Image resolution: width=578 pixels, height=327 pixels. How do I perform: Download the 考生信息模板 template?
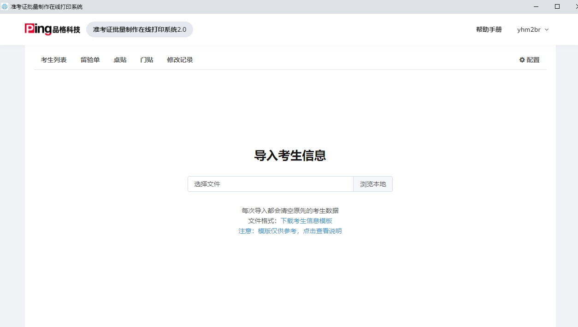(306, 221)
